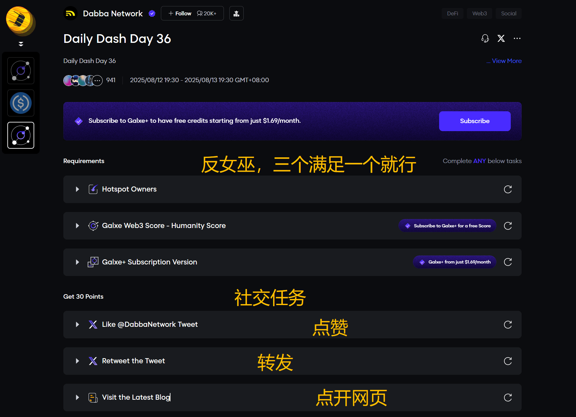Image resolution: width=576 pixels, height=417 pixels.
Task: Click the Visit the Latest Blog label
Action: [x=136, y=397]
